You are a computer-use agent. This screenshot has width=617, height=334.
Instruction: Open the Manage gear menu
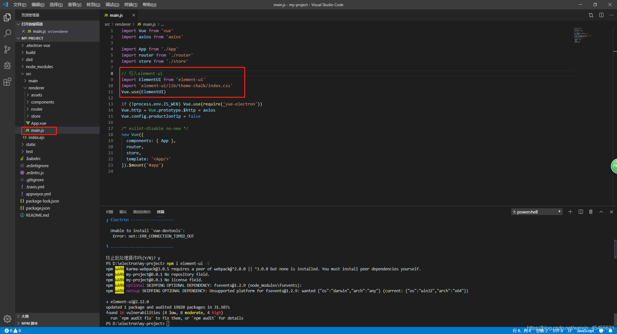[x=7, y=319]
